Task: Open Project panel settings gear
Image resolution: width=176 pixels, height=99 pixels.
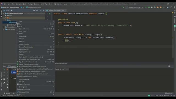Action: click(x=41, y=10)
